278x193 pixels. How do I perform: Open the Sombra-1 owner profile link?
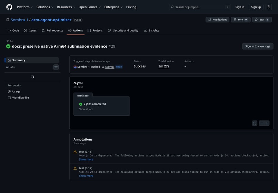[19, 20]
